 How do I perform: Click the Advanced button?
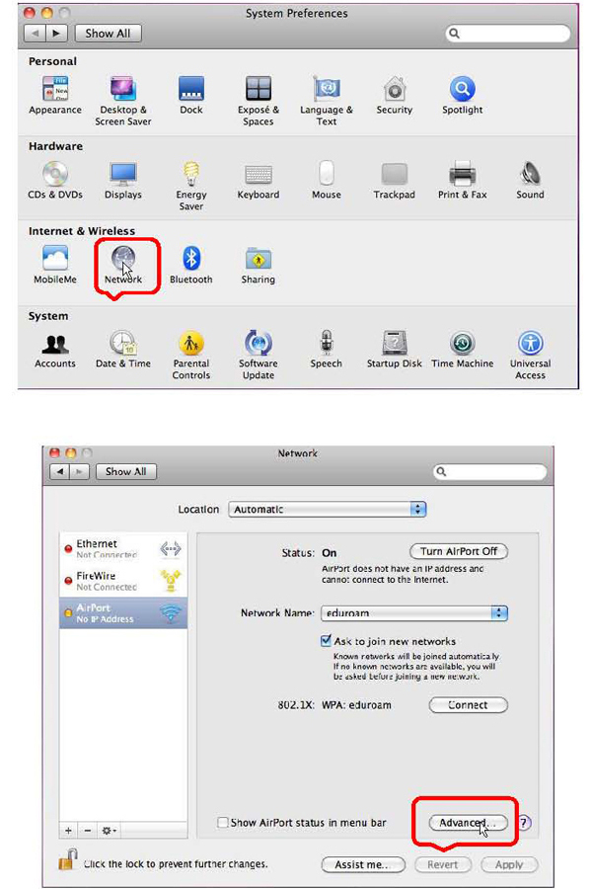click(x=469, y=822)
